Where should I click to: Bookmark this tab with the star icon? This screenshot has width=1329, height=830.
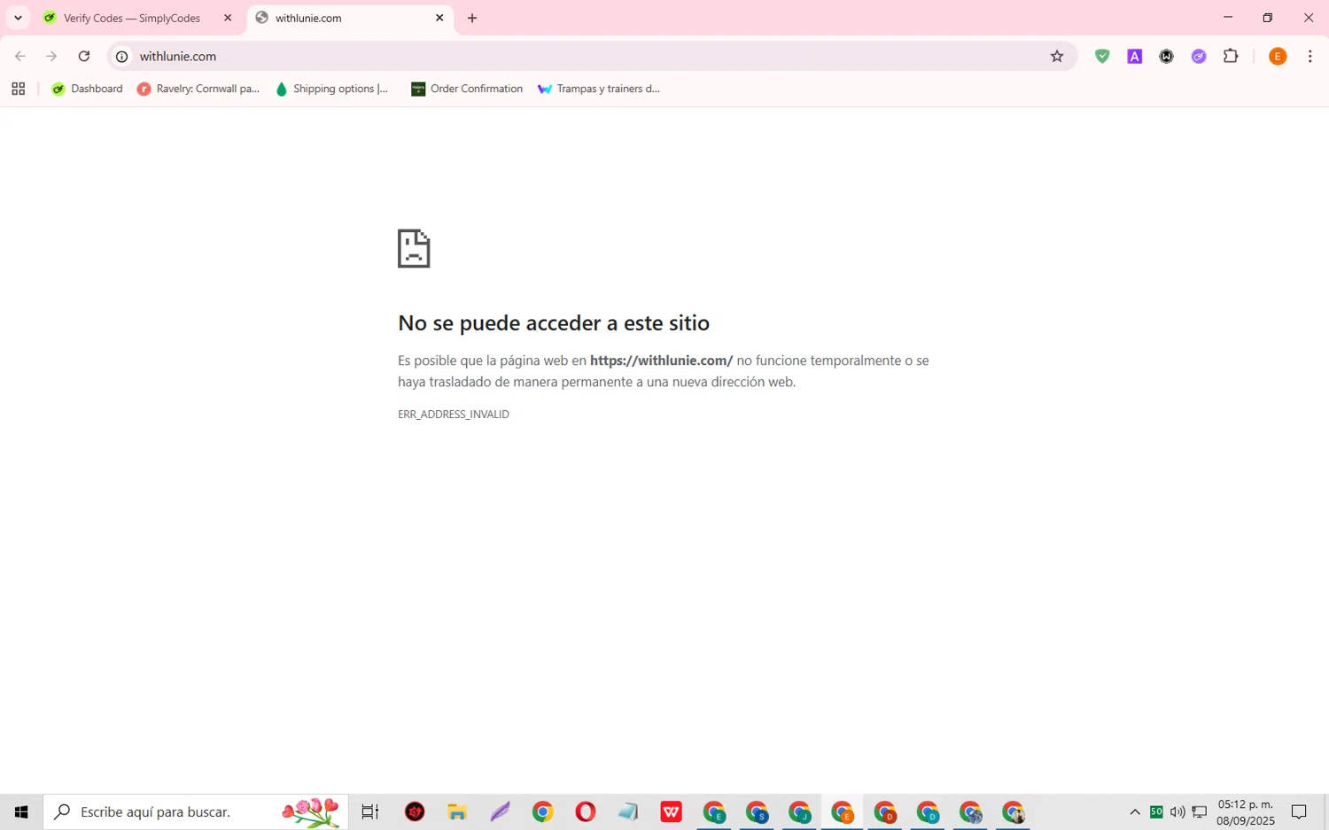[x=1057, y=56]
